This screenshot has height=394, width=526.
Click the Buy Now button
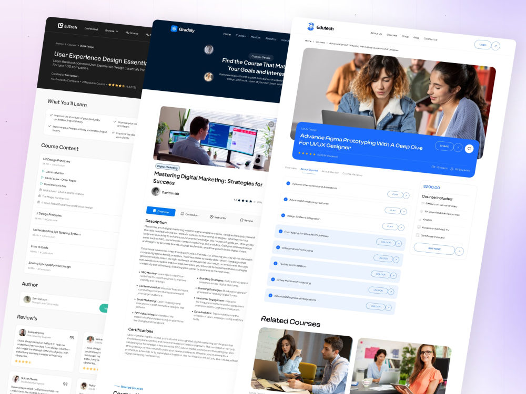434,249
